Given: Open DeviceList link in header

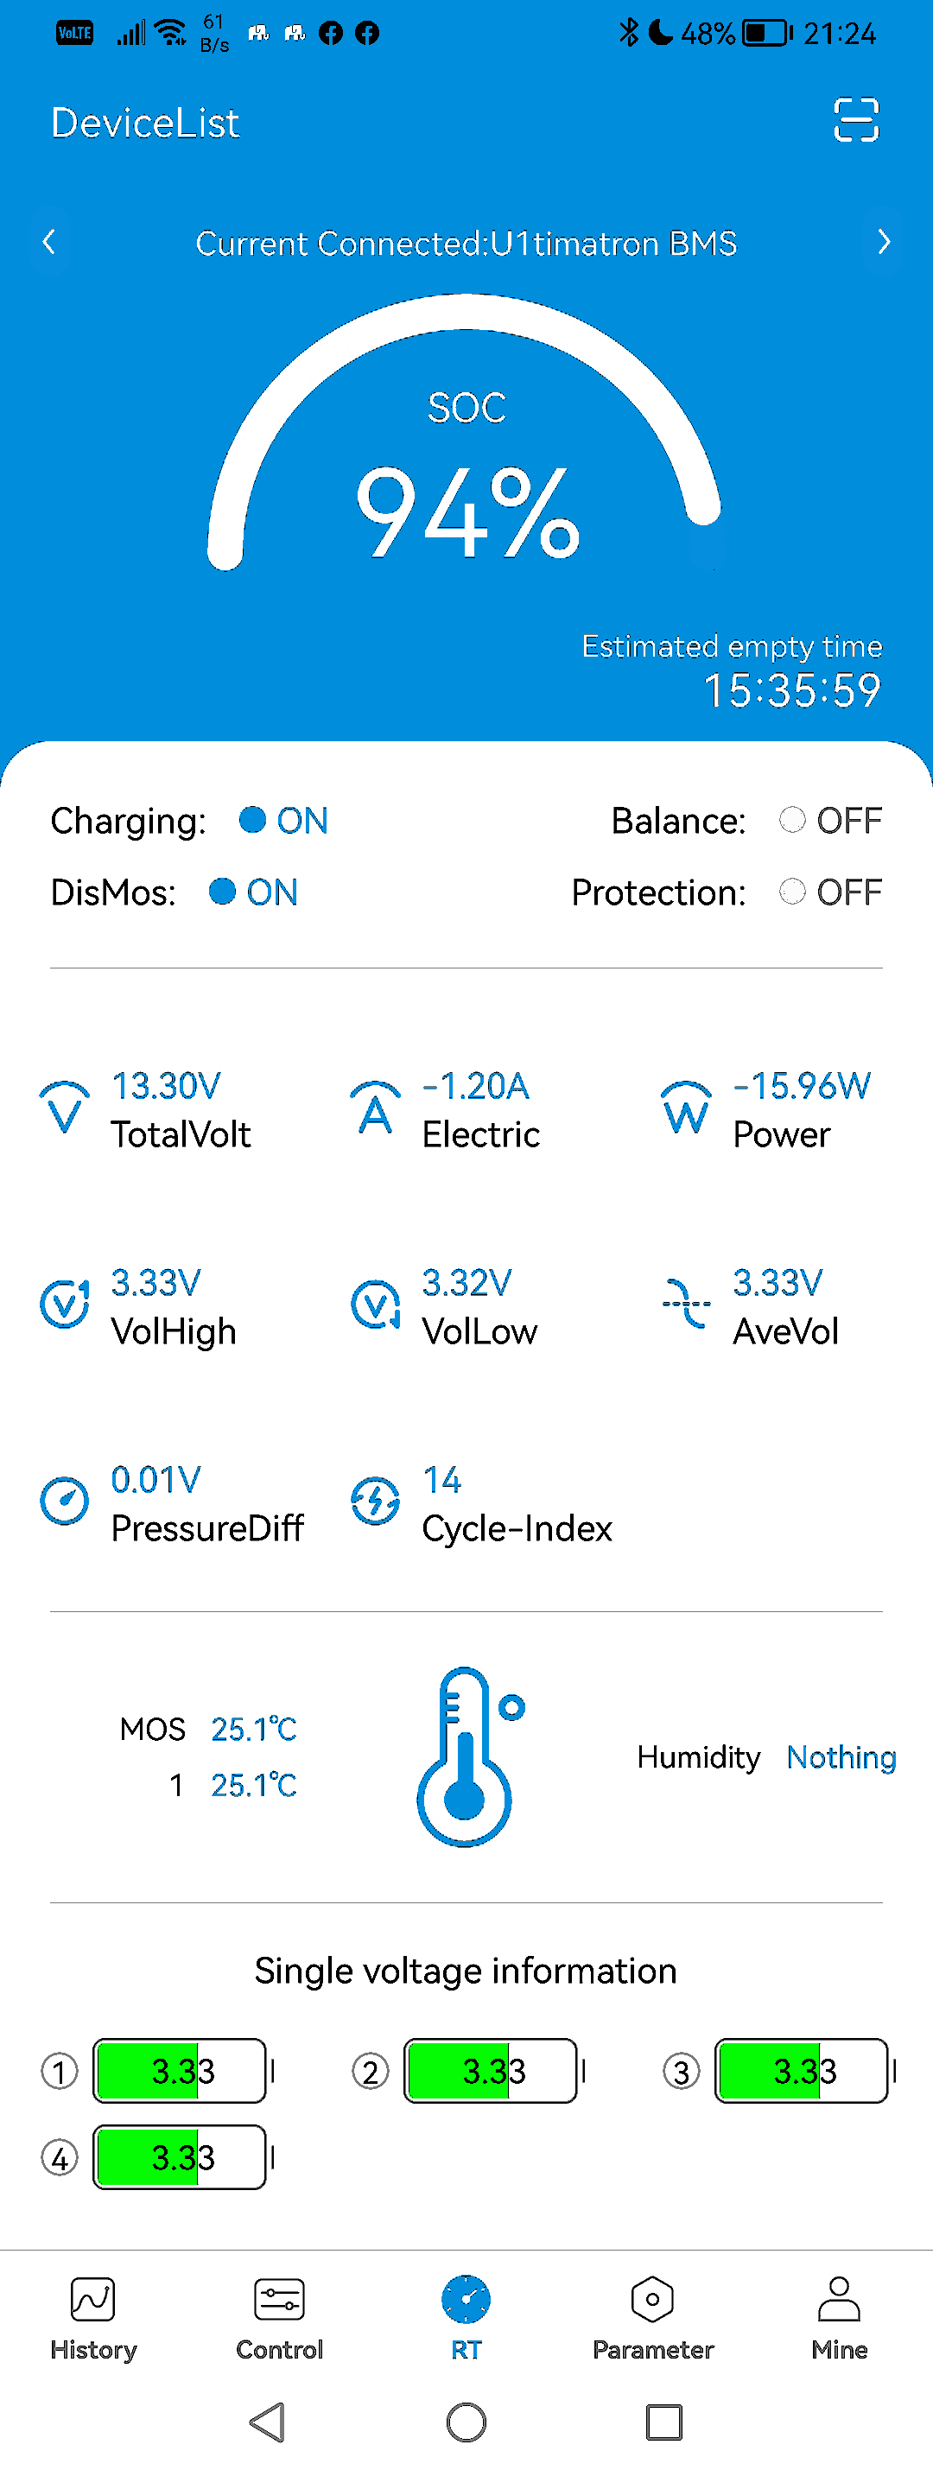Looking at the screenshot, I should point(145,123).
